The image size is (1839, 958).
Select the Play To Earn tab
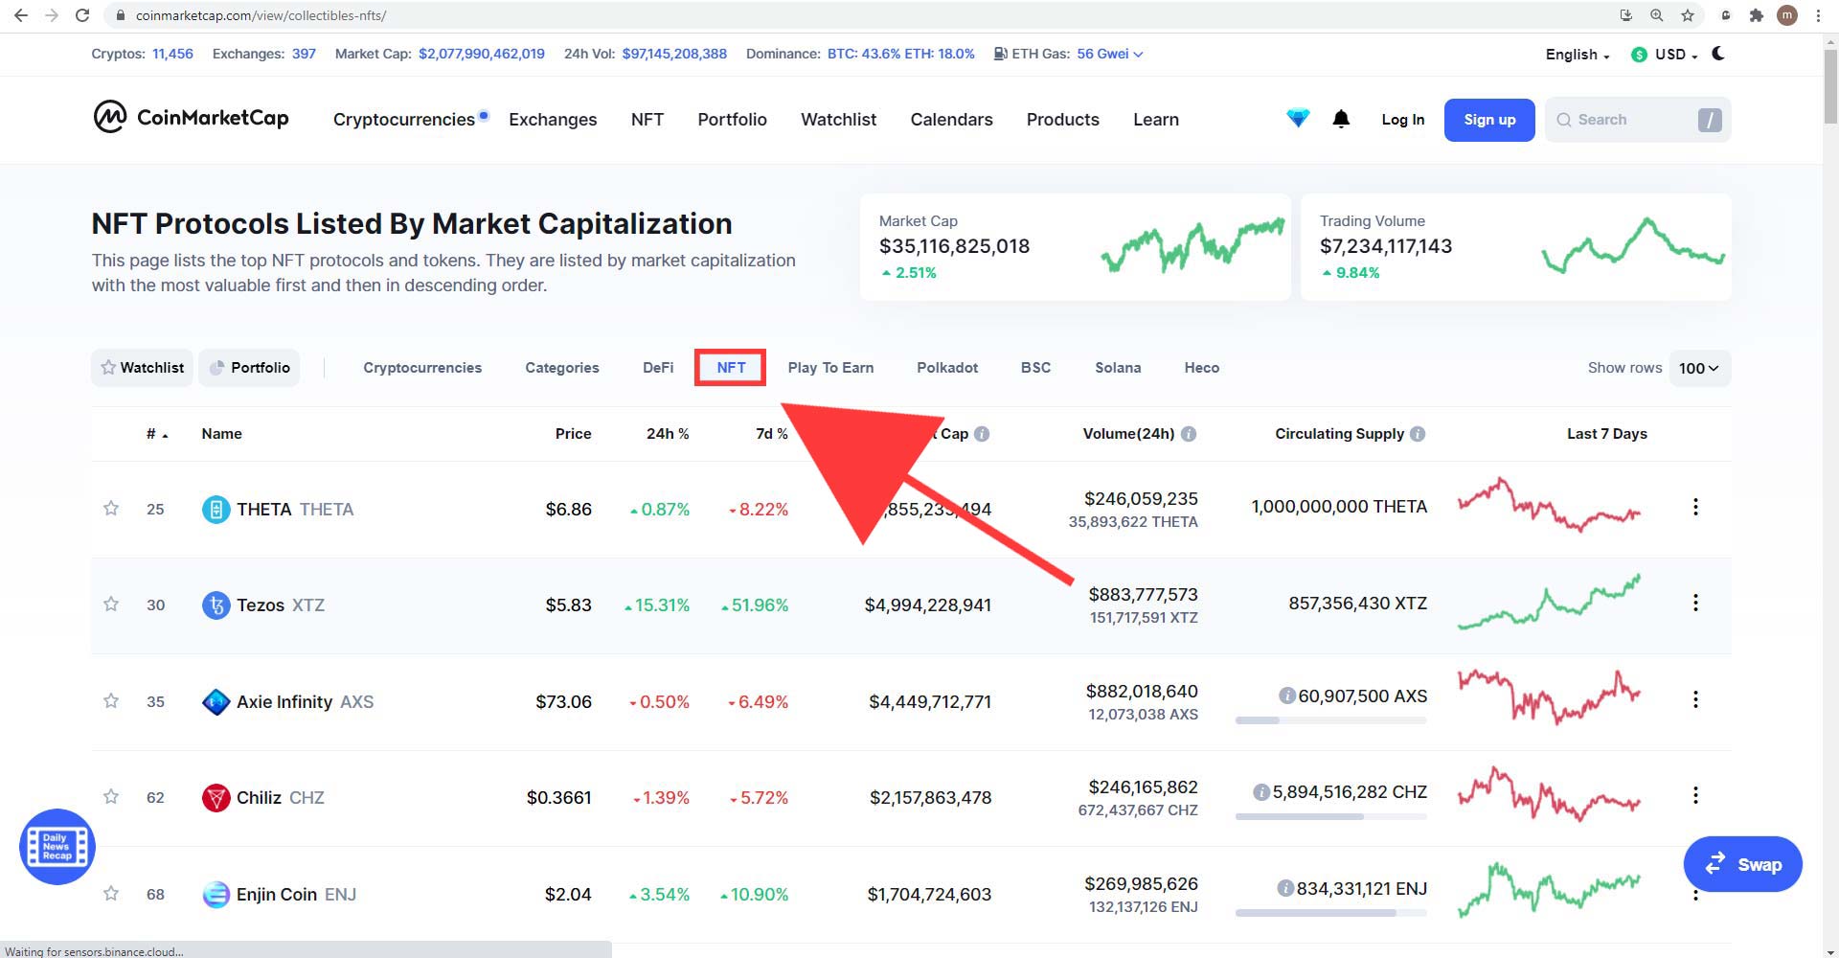pos(830,368)
